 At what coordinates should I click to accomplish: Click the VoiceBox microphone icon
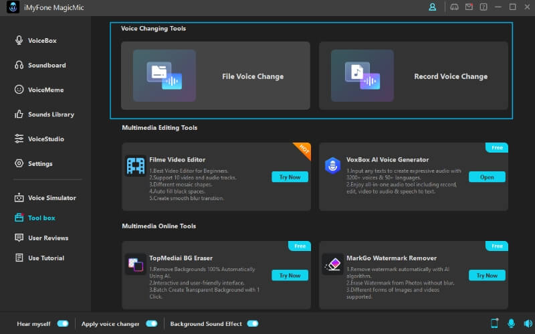pyautogui.click(x=19, y=40)
